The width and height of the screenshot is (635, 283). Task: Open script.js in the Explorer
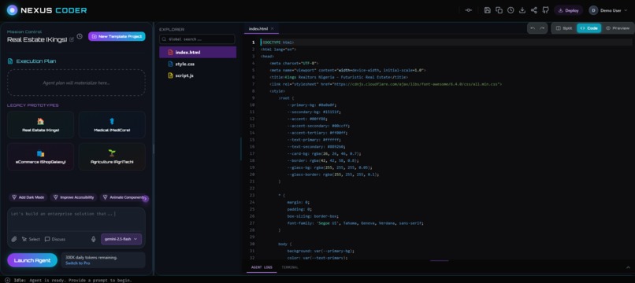coord(198,75)
